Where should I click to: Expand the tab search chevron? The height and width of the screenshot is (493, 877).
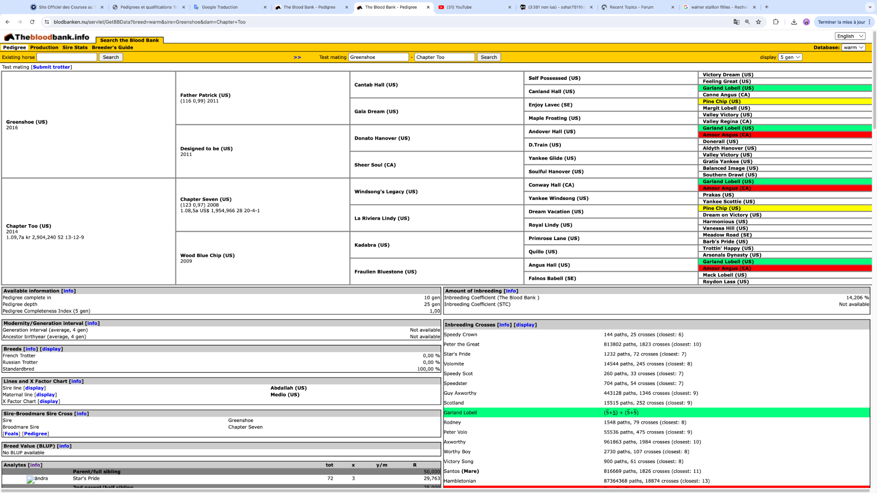click(x=869, y=7)
